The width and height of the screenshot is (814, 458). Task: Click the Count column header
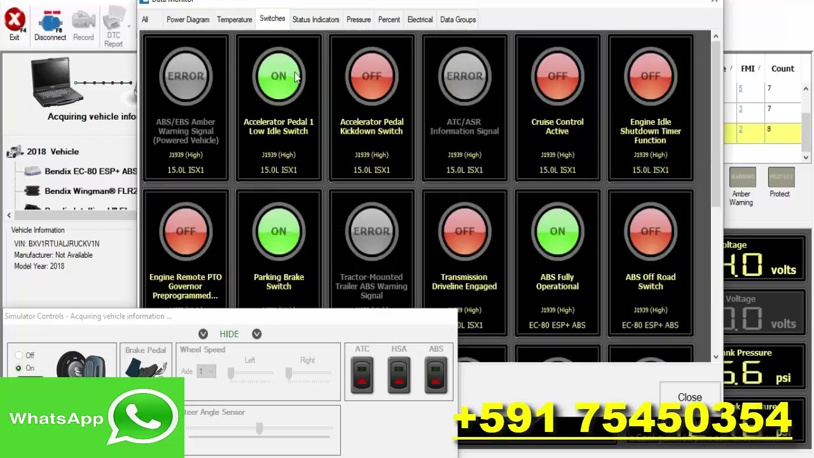tap(783, 69)
